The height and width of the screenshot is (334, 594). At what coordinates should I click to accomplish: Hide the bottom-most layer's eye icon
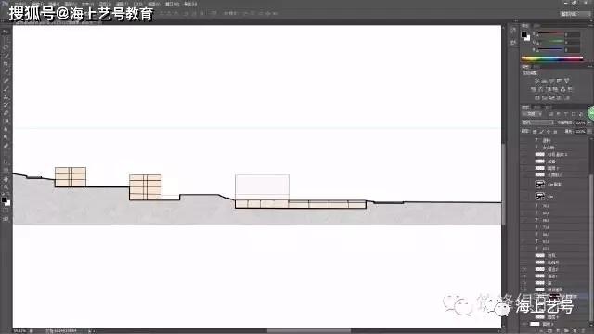[x=524, y=324]
